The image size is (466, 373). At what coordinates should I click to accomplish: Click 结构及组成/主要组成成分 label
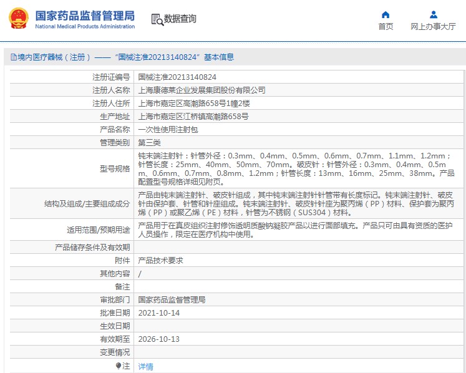[x=87, y=204]
